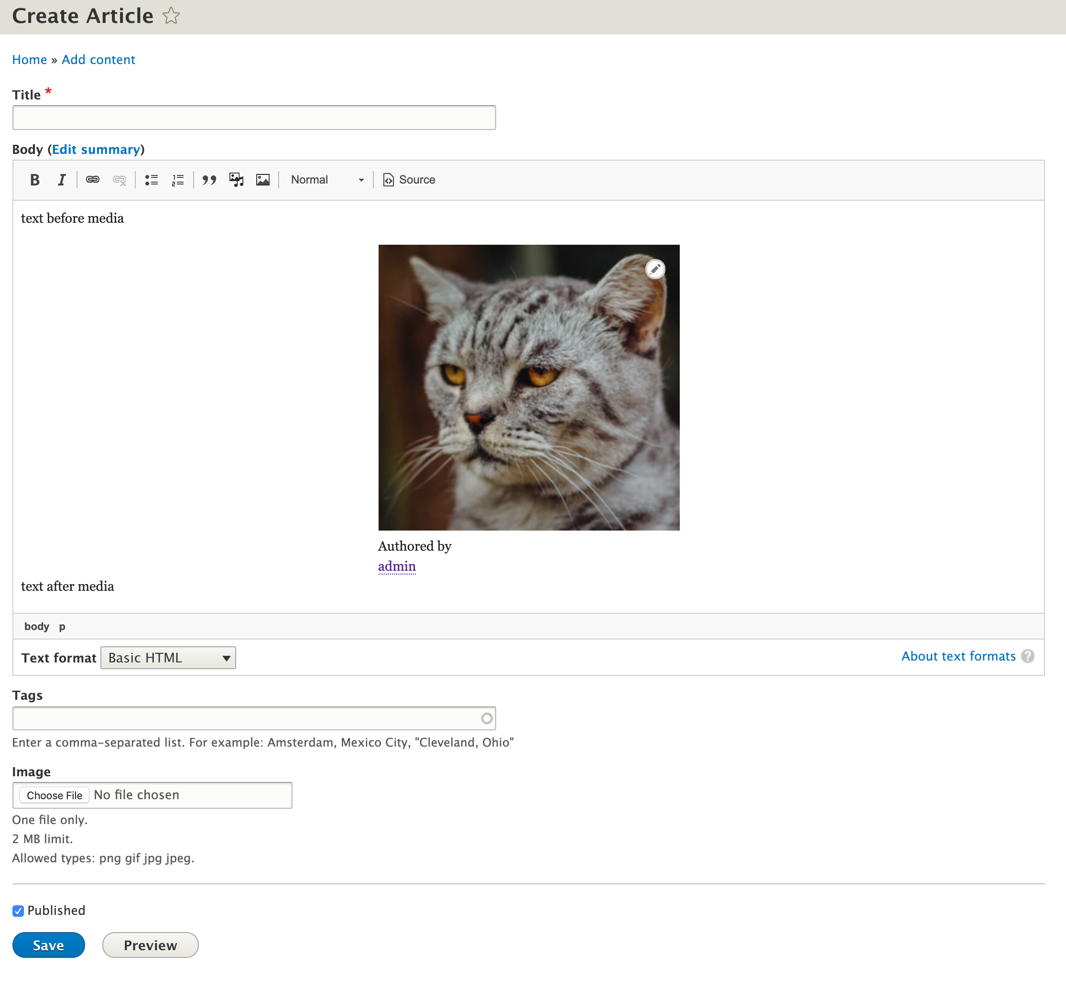Uncheck the Published checkbox
This screenshot has height=999, width=1066.
coord(18,911)
